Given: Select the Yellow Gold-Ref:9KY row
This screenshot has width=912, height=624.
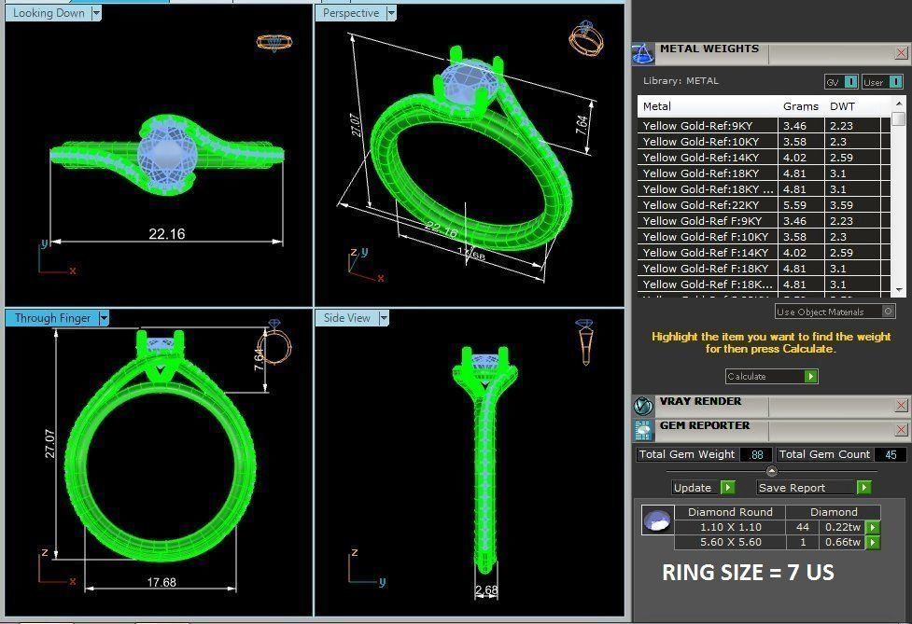Looking at the screenshot, I should 764,126.
